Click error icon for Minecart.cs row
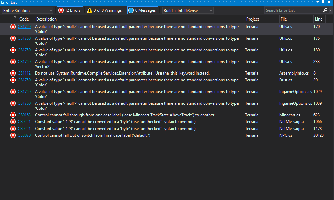Image resolution: width=334 pixels, height=200 pixels. (x=13, y=115)
